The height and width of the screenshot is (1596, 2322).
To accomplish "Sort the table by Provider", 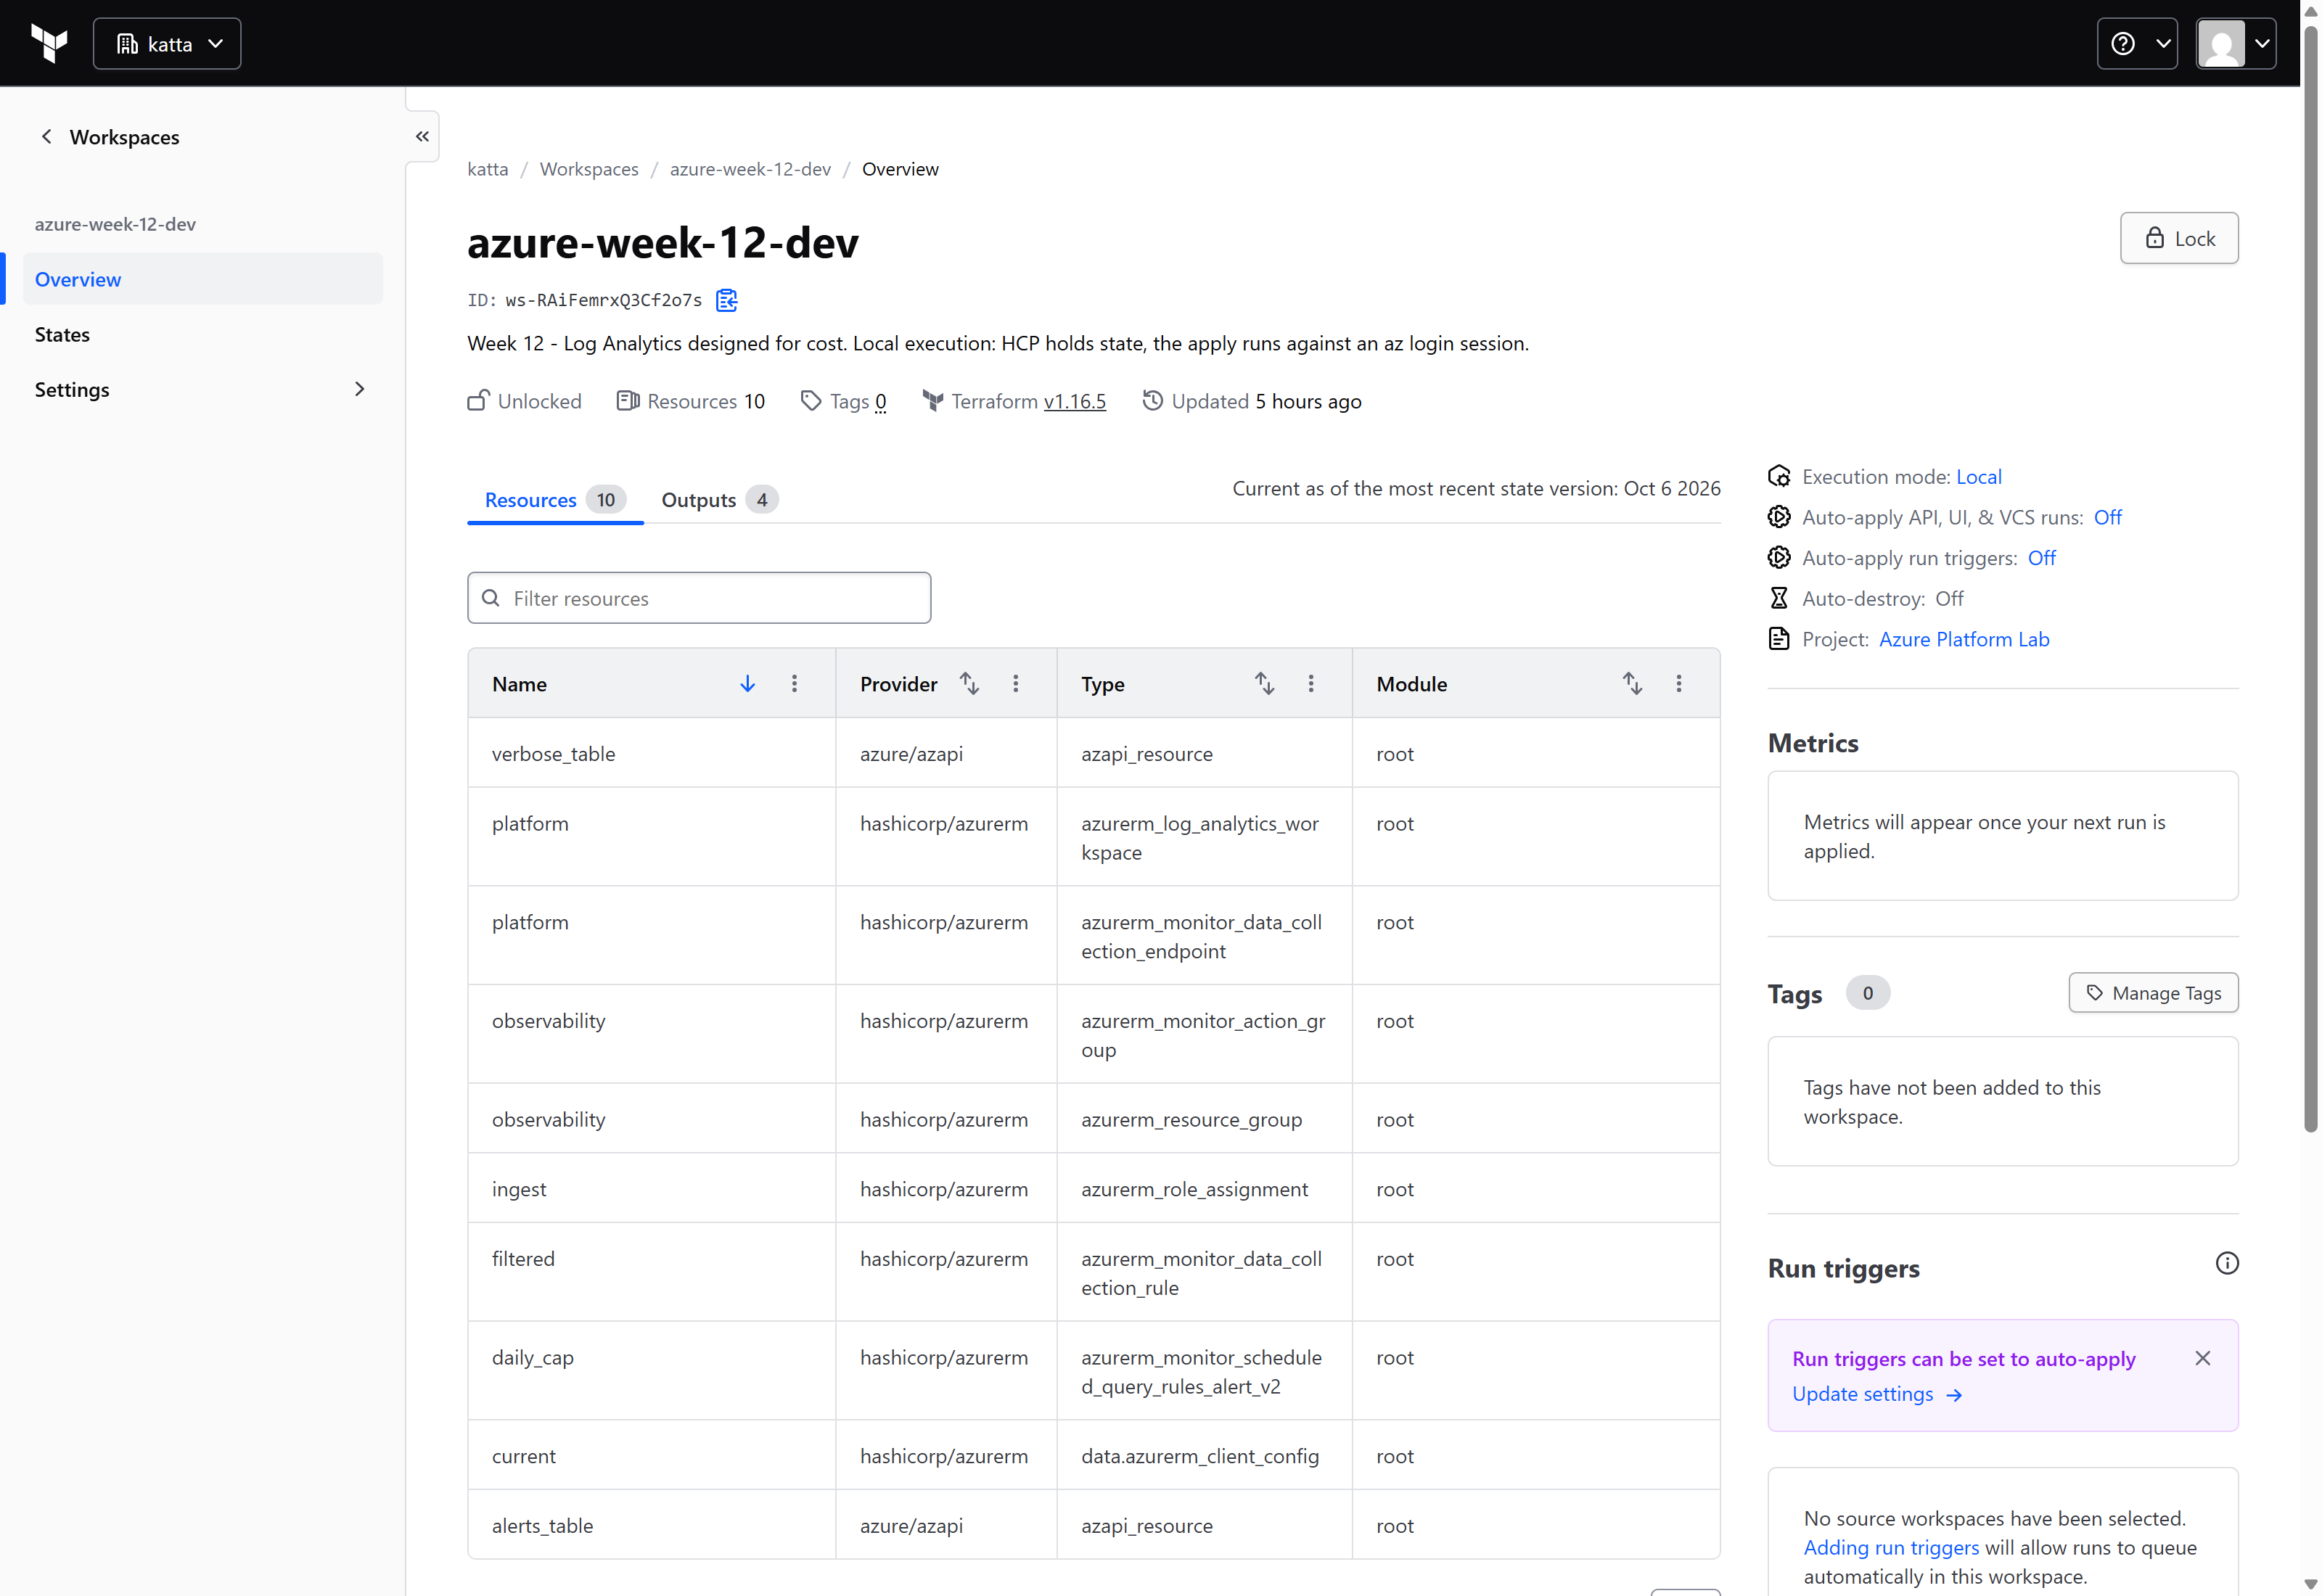I will [969, 684].
